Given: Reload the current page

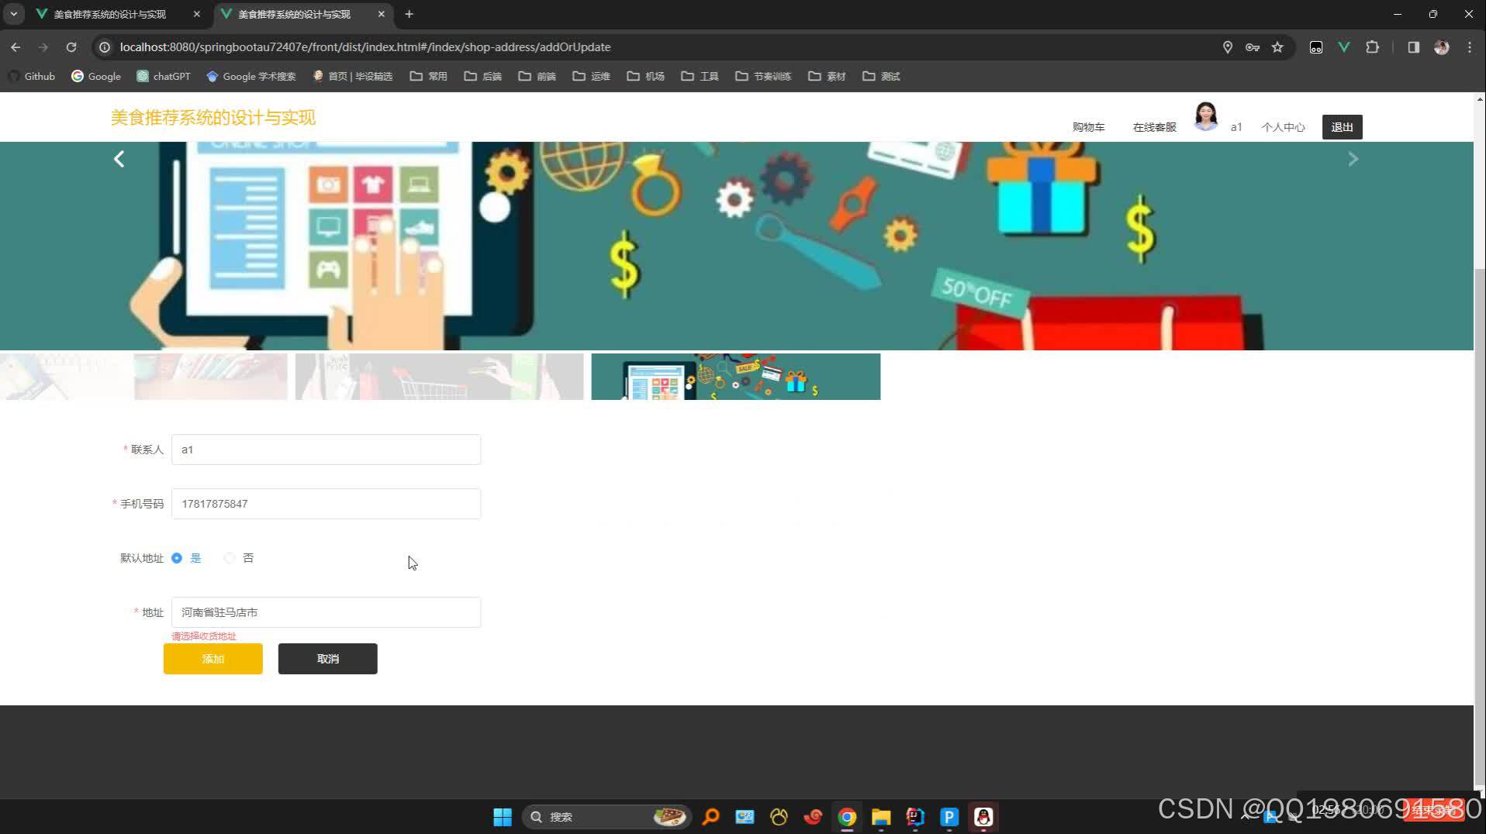Looking at the screenshot, I should [71, 47].
